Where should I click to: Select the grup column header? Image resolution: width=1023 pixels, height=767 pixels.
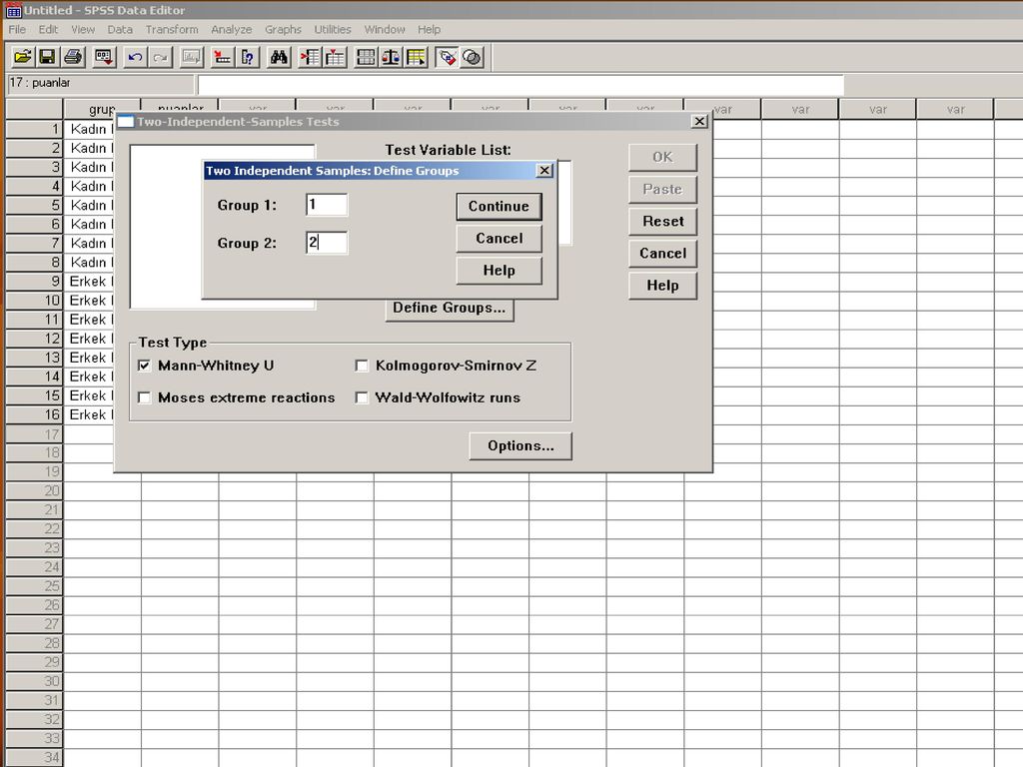[102, 108]
